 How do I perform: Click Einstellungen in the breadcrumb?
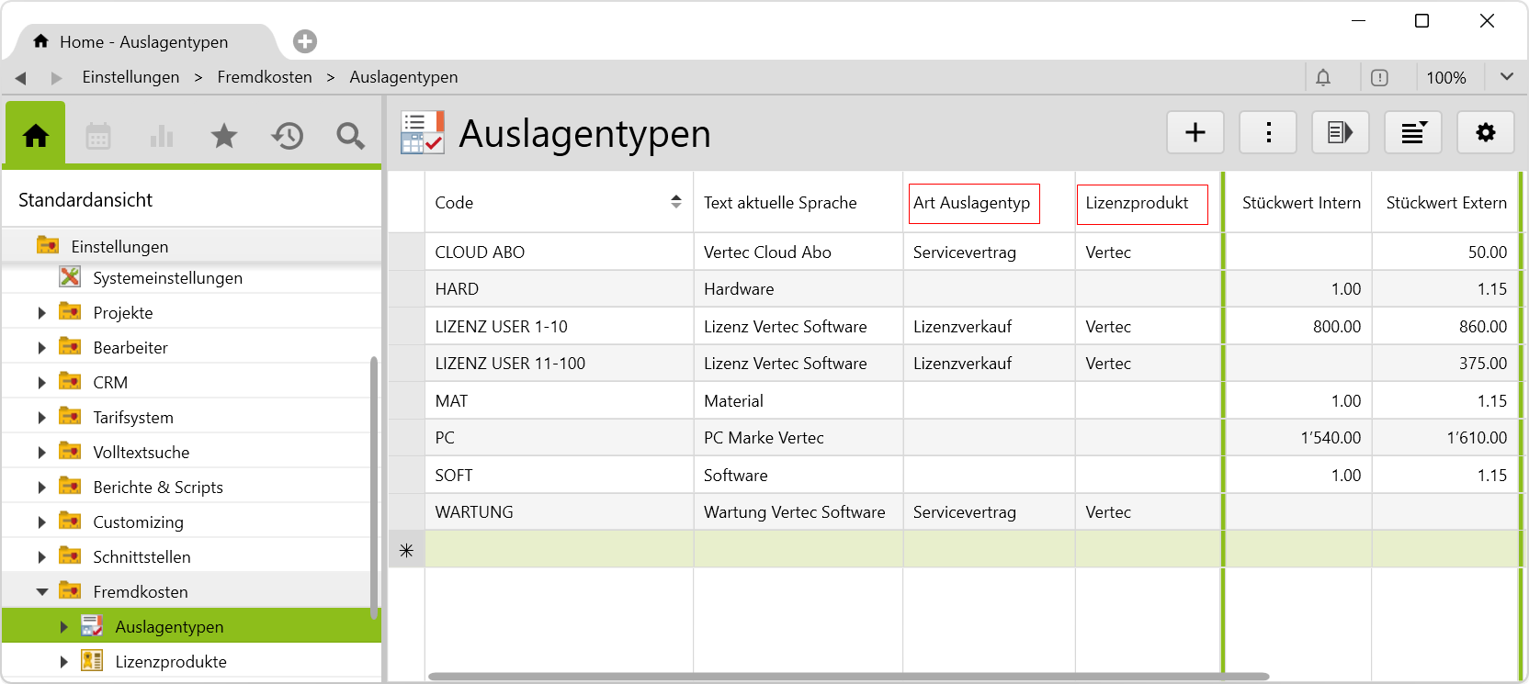tap(130, 77)
